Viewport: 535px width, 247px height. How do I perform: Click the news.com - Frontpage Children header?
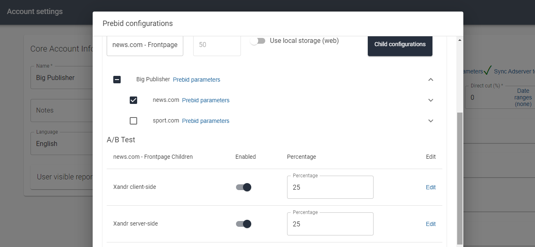(x=153, y=157)
